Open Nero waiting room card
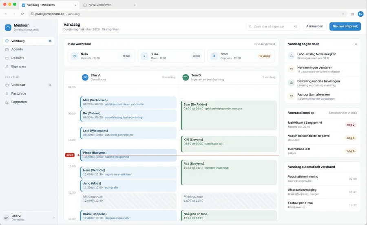 click(x=102, y=56)
